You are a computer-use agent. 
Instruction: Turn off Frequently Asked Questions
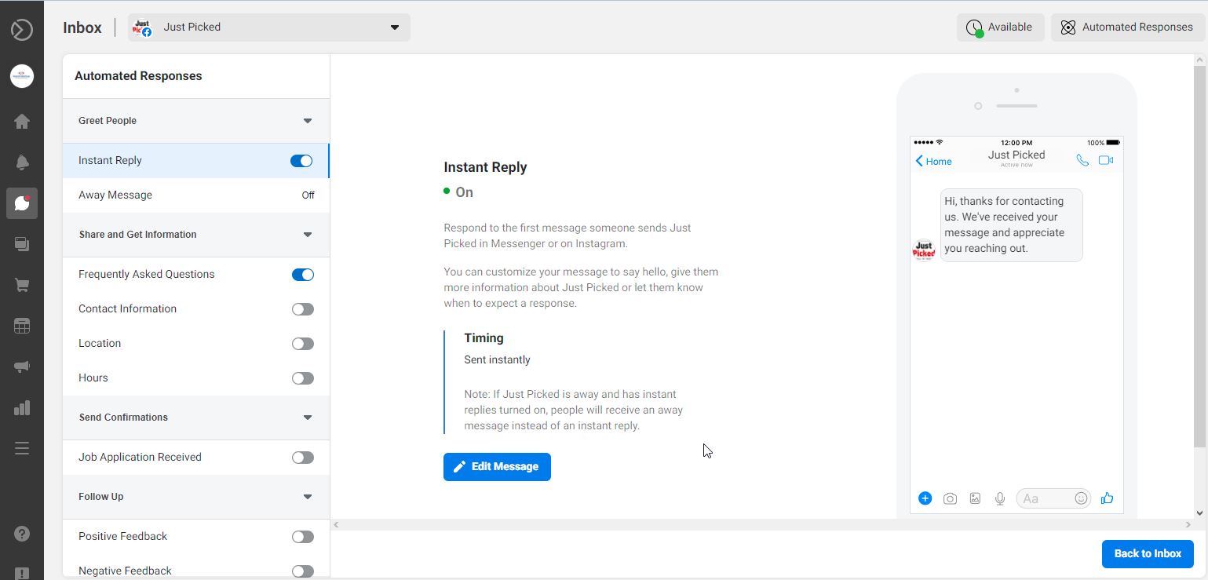pyautogui.click(x=302, y=274)
